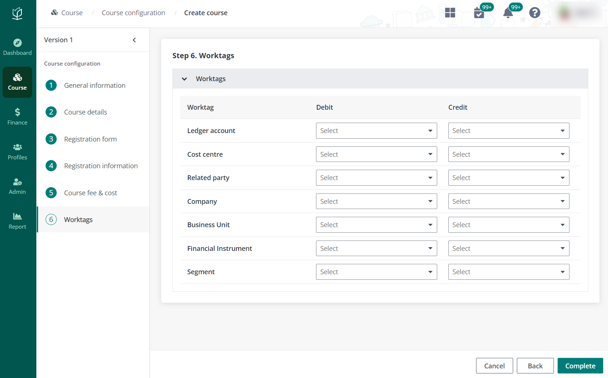Viewport: 608px width, 378px height.
Task: Collapse the Worktags section chevron
Action: point(184,79)
